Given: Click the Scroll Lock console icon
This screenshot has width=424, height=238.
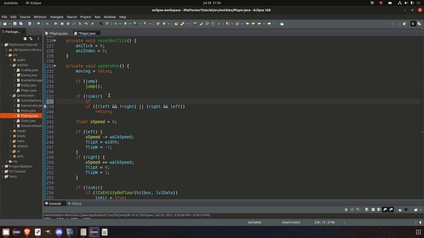Looking at the screenshot, I should tap(373, 210).
